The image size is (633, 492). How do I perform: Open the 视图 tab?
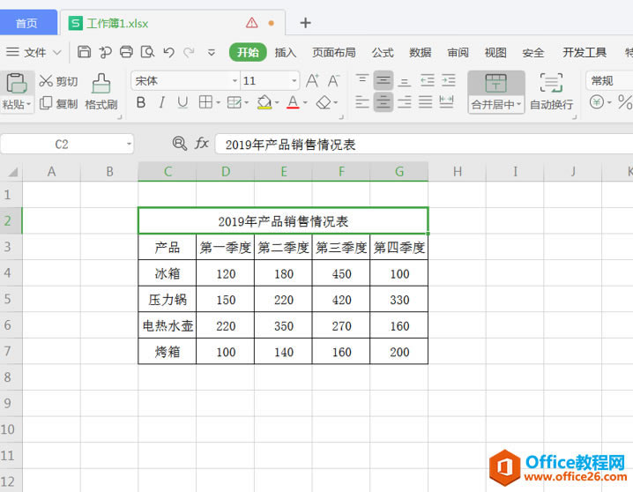(495, 53)
